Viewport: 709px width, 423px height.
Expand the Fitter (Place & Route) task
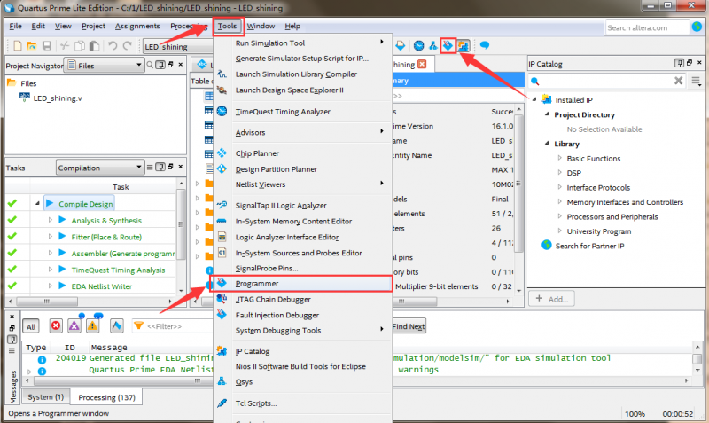click(51, 236)
